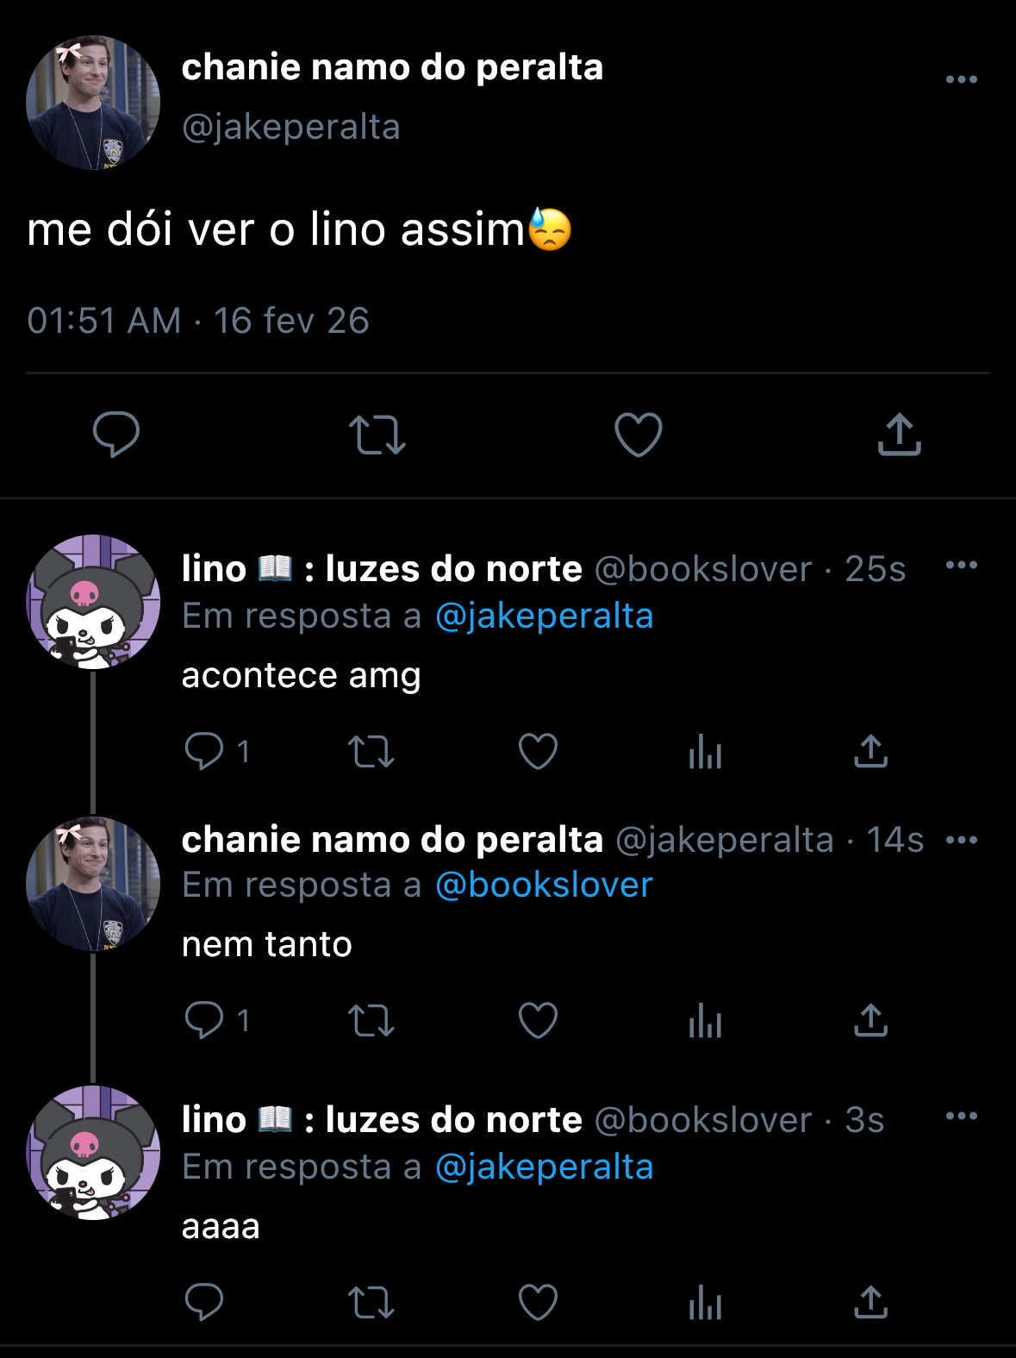The image size is (1016, 1358).
Task: Retweet the 'aaaa' reply
Action: [371, 1303]
